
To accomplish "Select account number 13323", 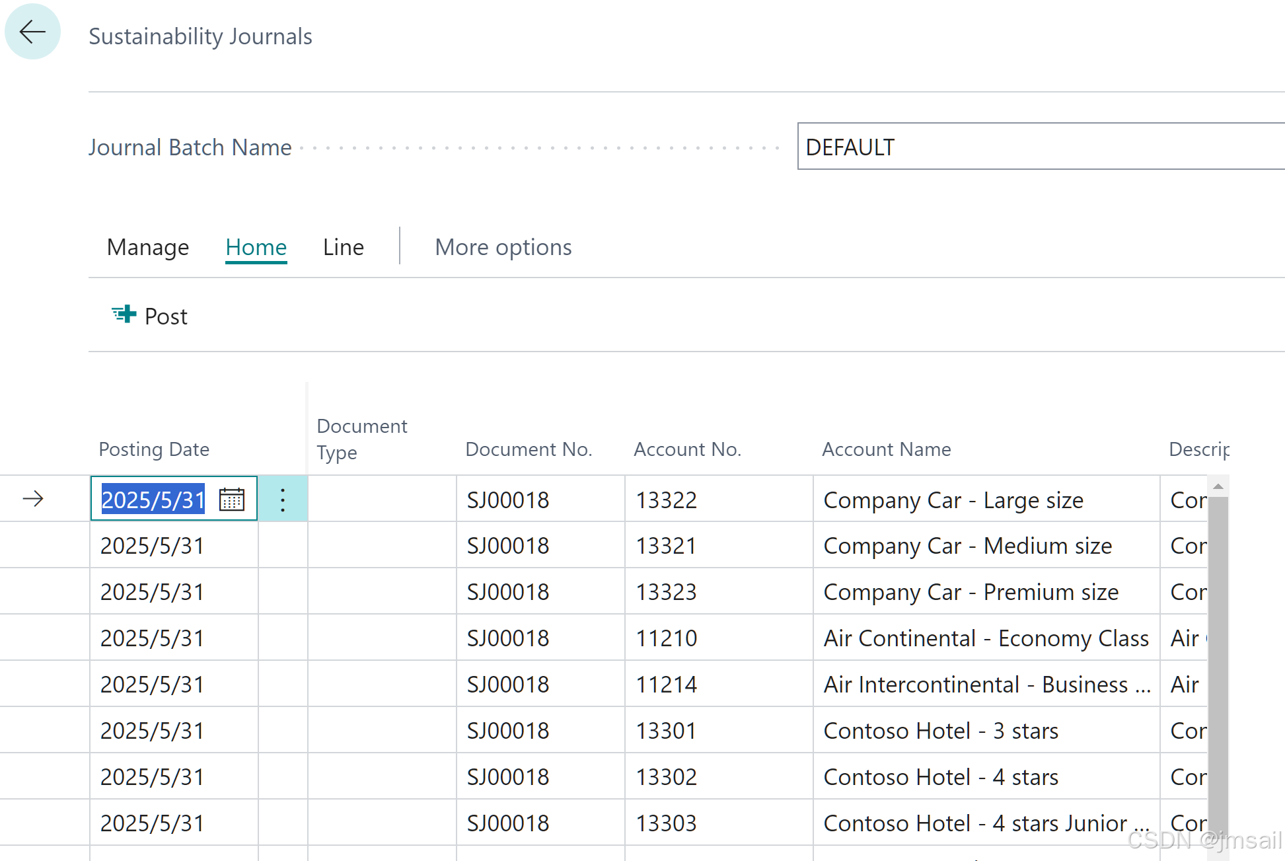I will coord(667,592).
